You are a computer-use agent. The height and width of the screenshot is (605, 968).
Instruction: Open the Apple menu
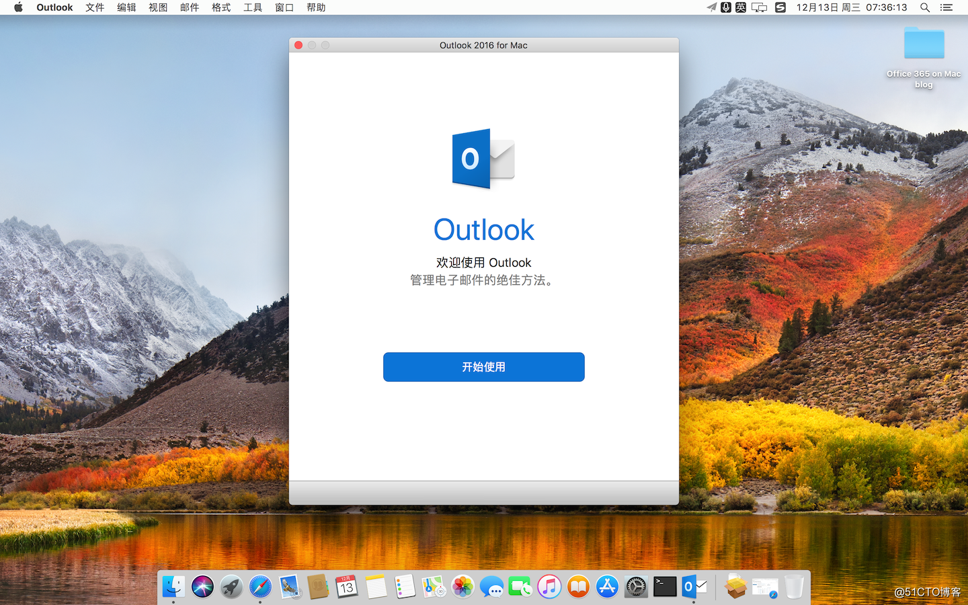tap(18, 7)
